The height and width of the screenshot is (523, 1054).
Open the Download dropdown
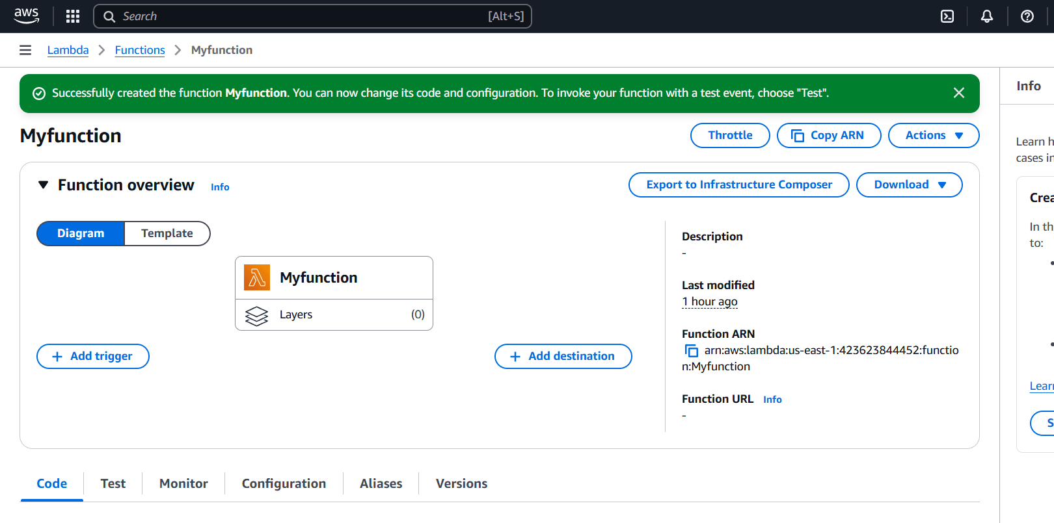[x=910, y=185]
